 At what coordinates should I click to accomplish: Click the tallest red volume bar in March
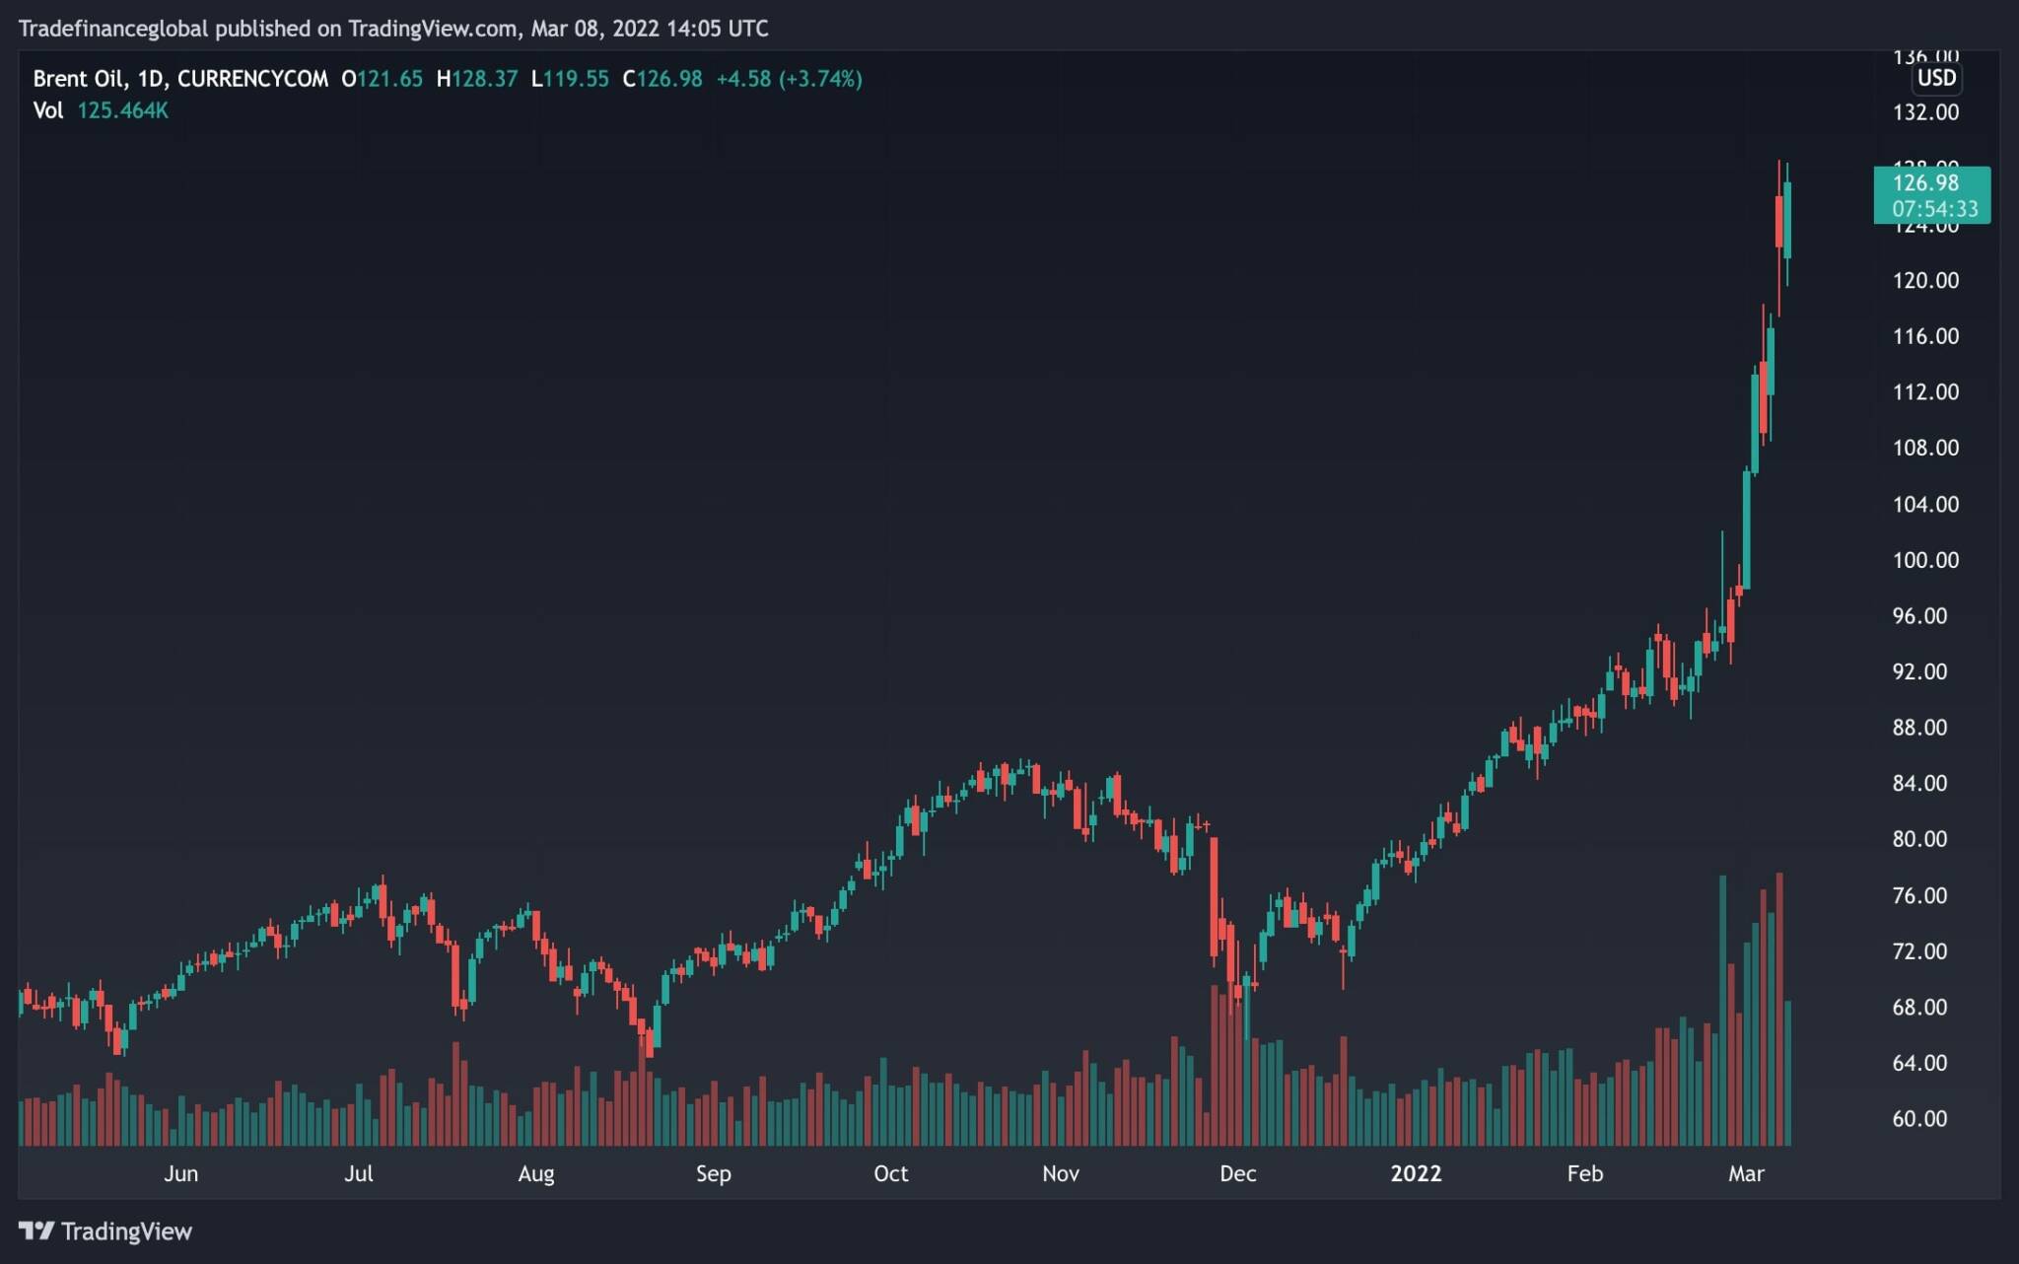point(1779,1009)
